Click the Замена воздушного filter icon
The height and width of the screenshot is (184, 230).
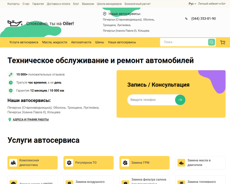coord(69,182)
